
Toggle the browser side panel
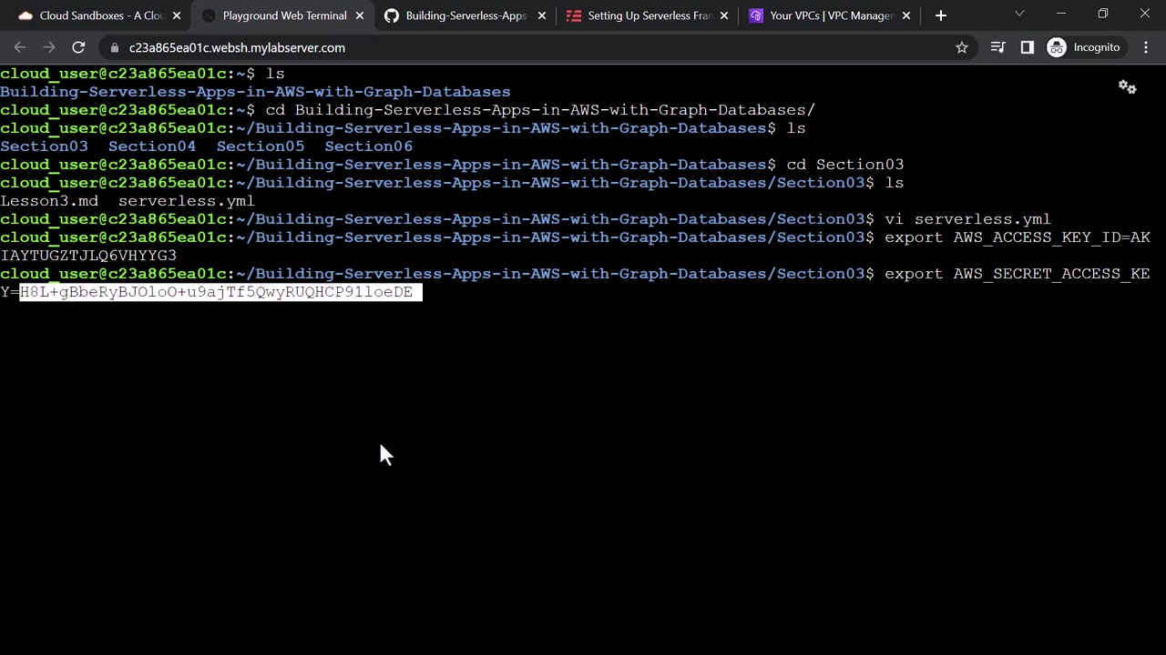tap(1028, 47)
